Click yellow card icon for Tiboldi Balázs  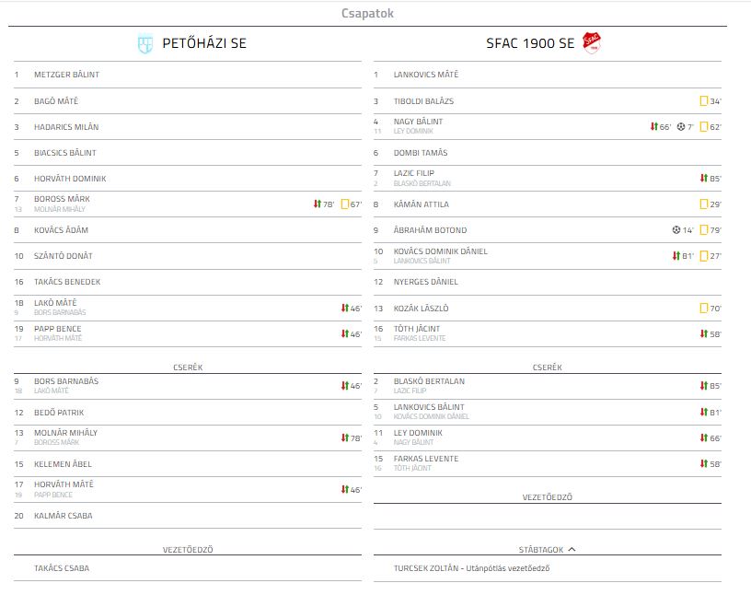(703, 100)
